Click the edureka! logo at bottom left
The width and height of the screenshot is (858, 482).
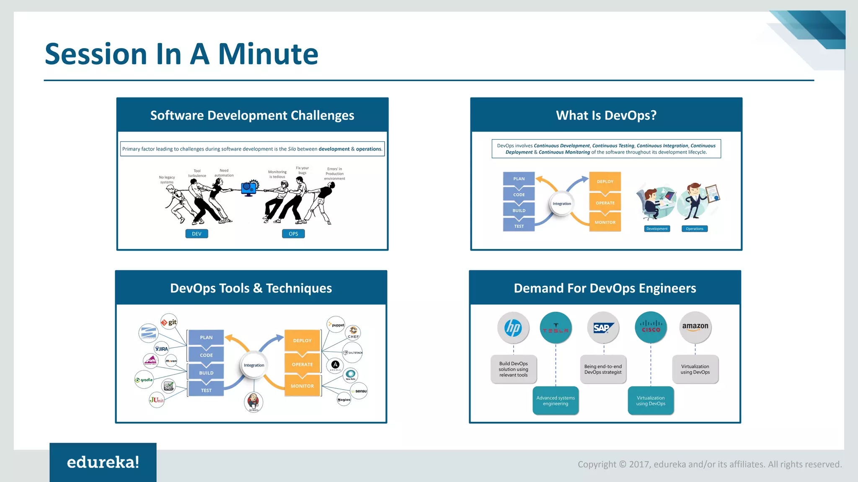coord(103,462)
